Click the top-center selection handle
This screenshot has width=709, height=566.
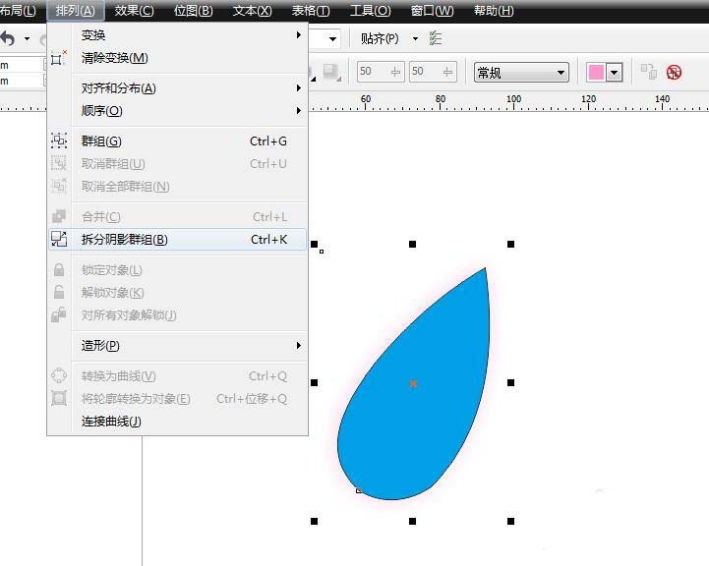point(412,245)
